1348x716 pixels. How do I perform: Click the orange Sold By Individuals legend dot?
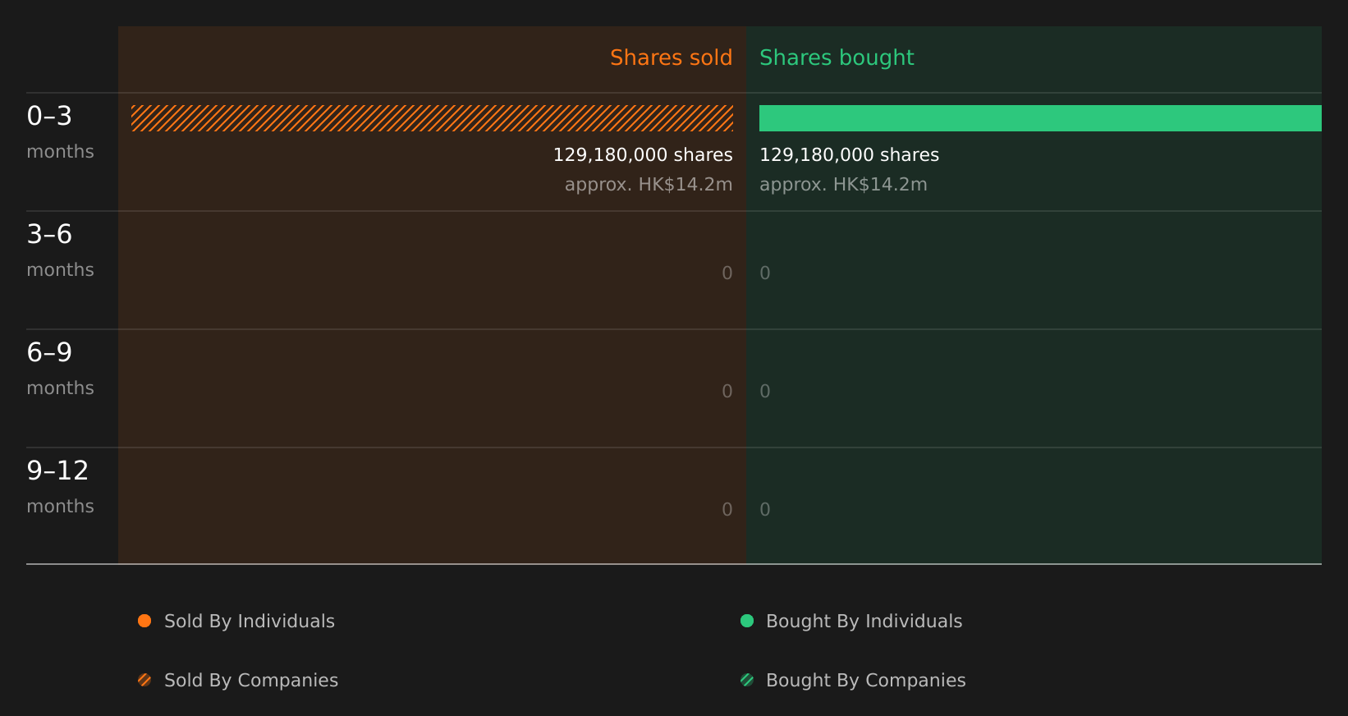coord(144,621)
